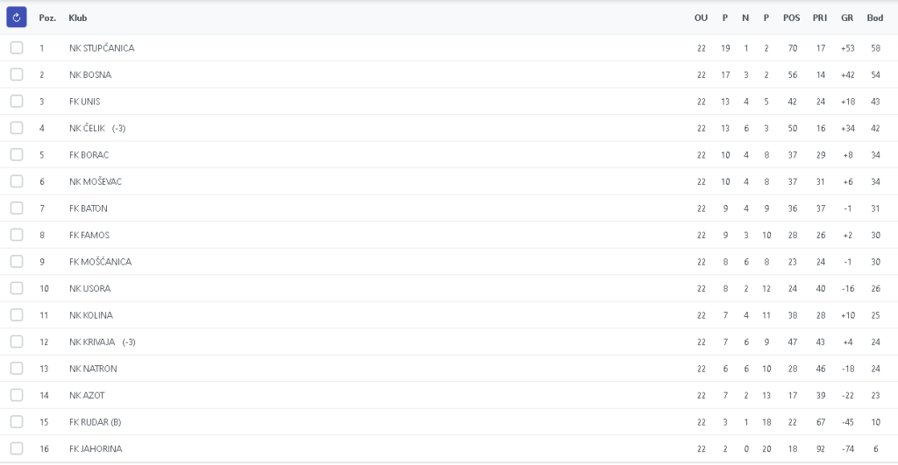Sort by the Poz. column header
This screenshot has width=898, height=465.
tap(47, 18)
